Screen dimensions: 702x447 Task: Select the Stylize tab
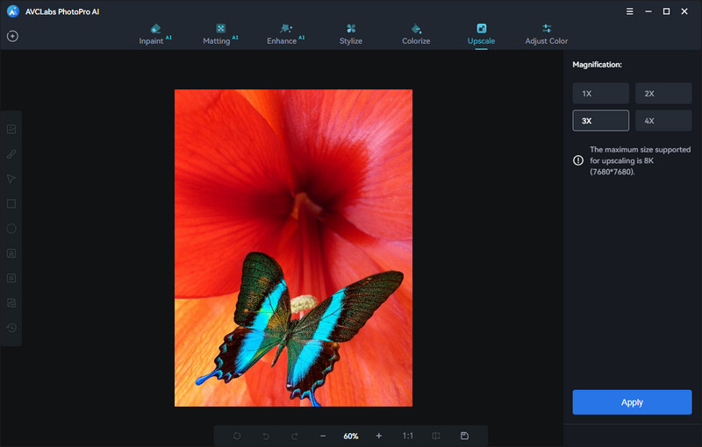[x=350, y=34]
